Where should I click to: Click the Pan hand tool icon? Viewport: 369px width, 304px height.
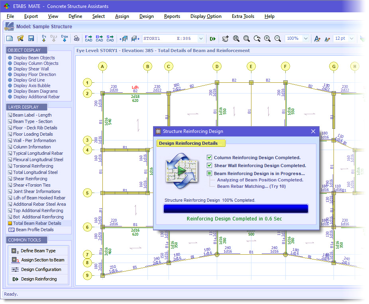(x=226, y=39)
